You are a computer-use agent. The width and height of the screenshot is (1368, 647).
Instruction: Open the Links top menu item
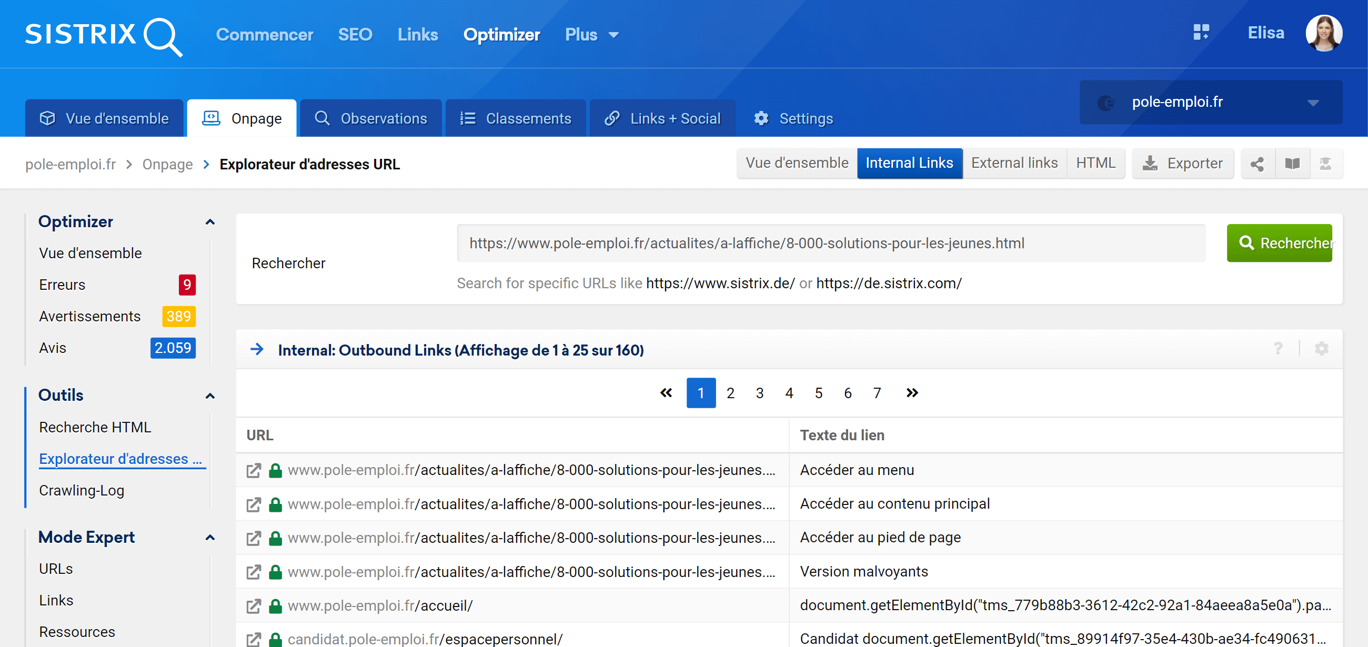(x=418, y=35)
